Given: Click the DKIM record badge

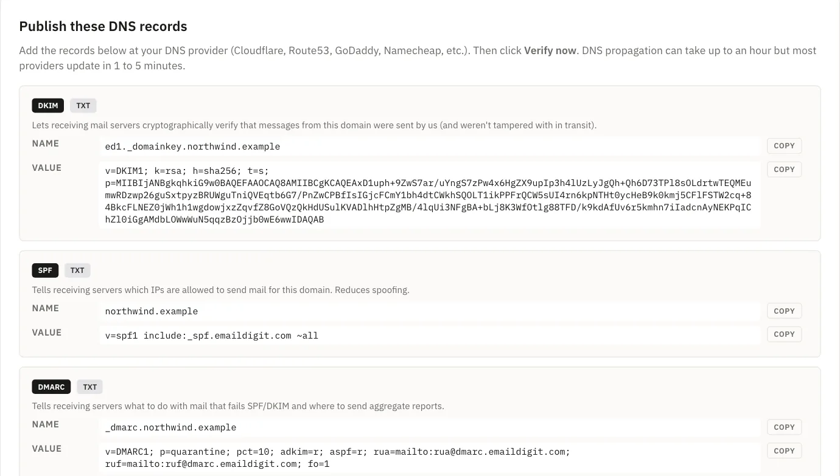Looking at the screenshot, I should (48, 106).
